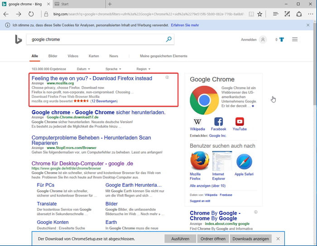The width and height of the screenshot is (317, 246).
Task: Dismiss the cookie notice bar
Action: tap(308, 25)
